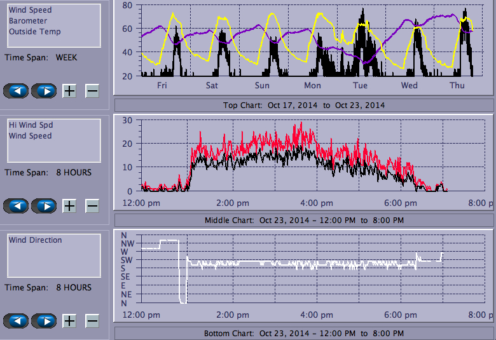Viewport: 496px width, 340px height.
Task: Go forward in time on the Wind Direction chart
Action: [44, 321]
